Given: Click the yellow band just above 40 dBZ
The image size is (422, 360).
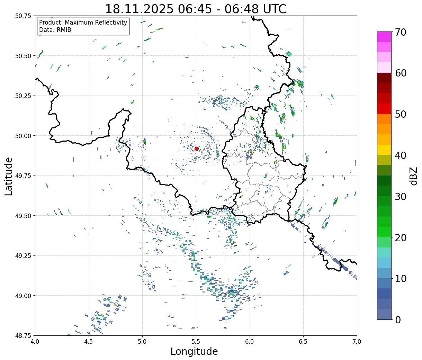Looking at the screenshot, I should [384, 150].
